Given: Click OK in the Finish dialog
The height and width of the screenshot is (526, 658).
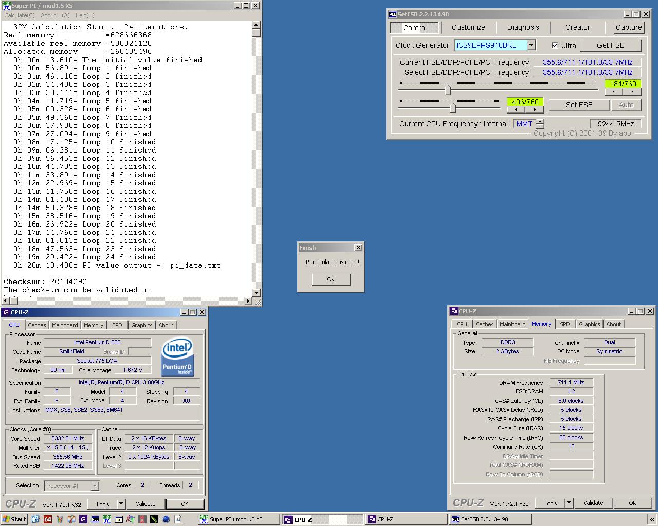Looking at the screenshot, I should point(331,279).
